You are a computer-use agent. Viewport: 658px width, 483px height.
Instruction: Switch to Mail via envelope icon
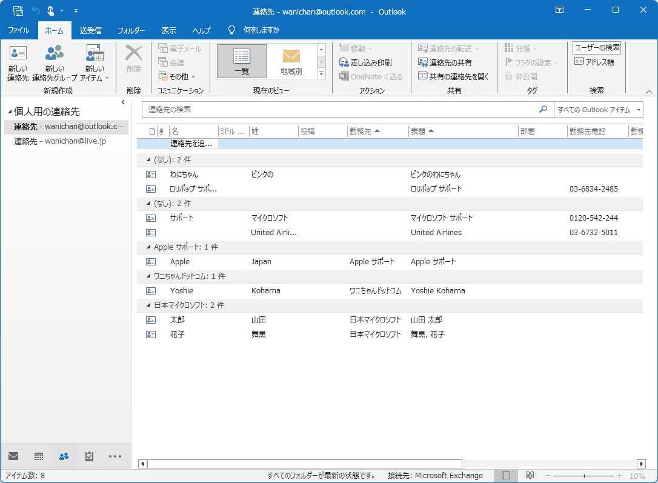[13, 456]
